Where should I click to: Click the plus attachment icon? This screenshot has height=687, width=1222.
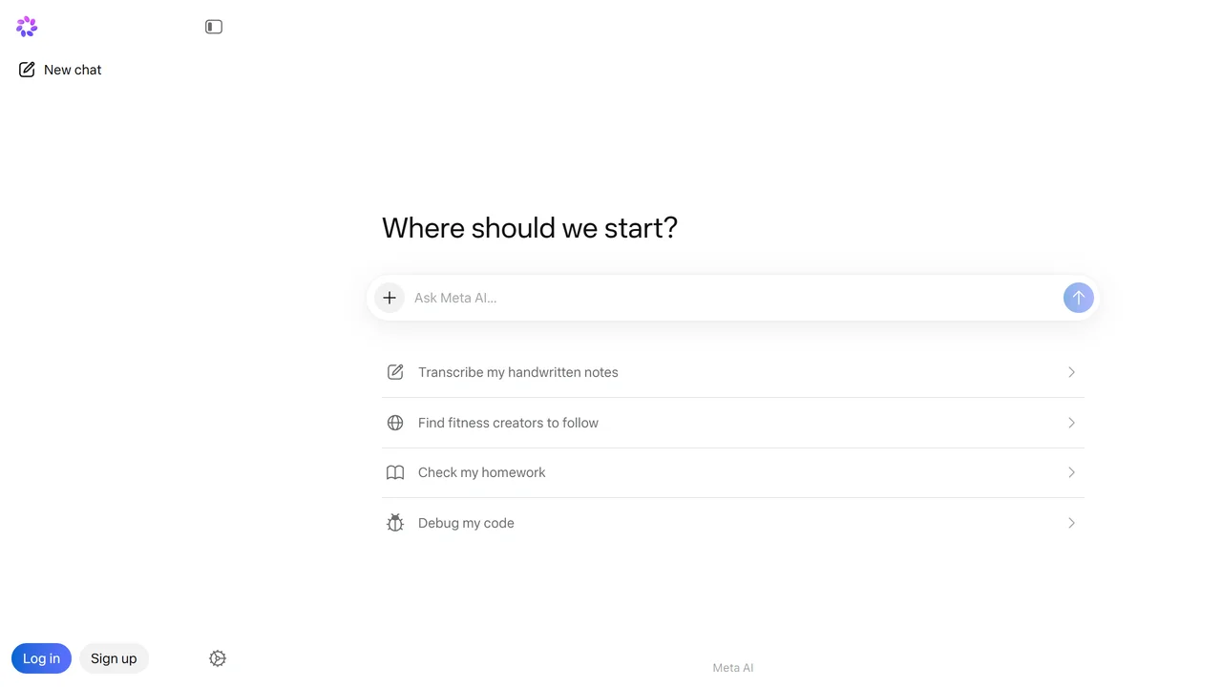click(x=390, y=298)
